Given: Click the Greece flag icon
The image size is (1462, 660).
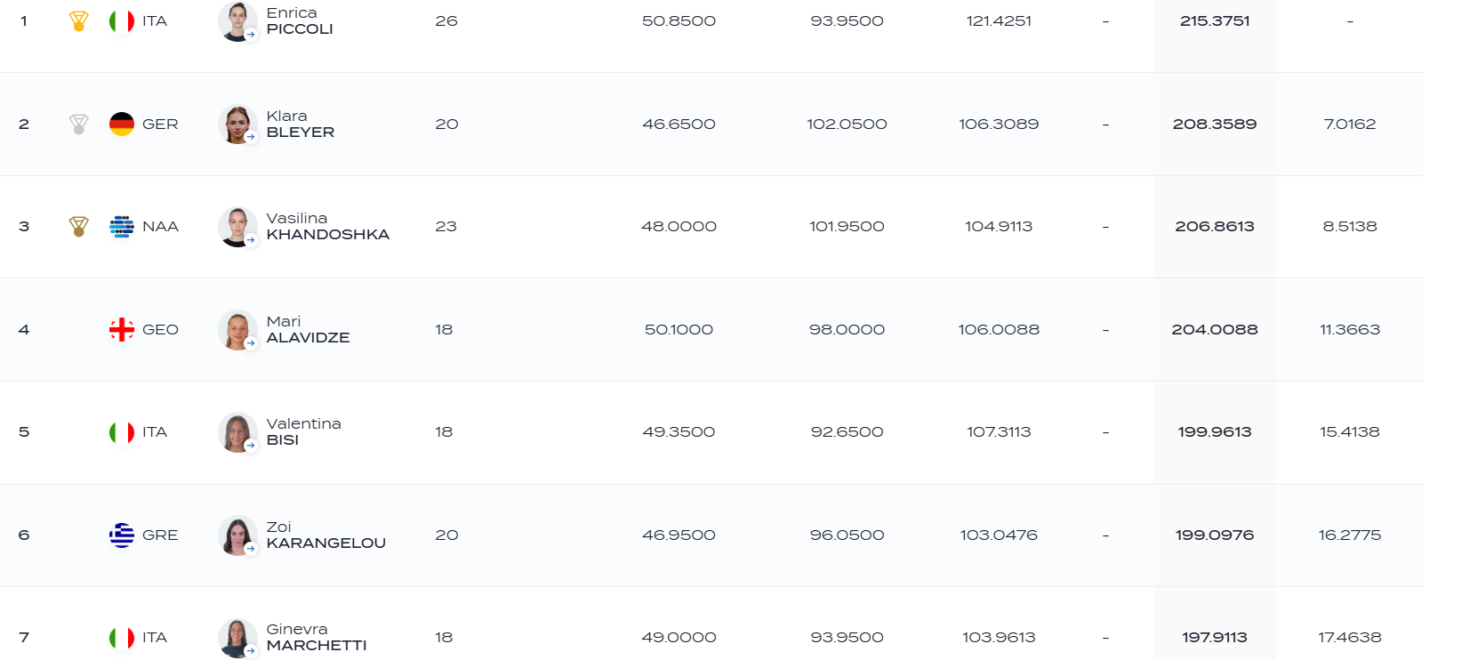Looking at the screenshot, I should coord(122,535).
